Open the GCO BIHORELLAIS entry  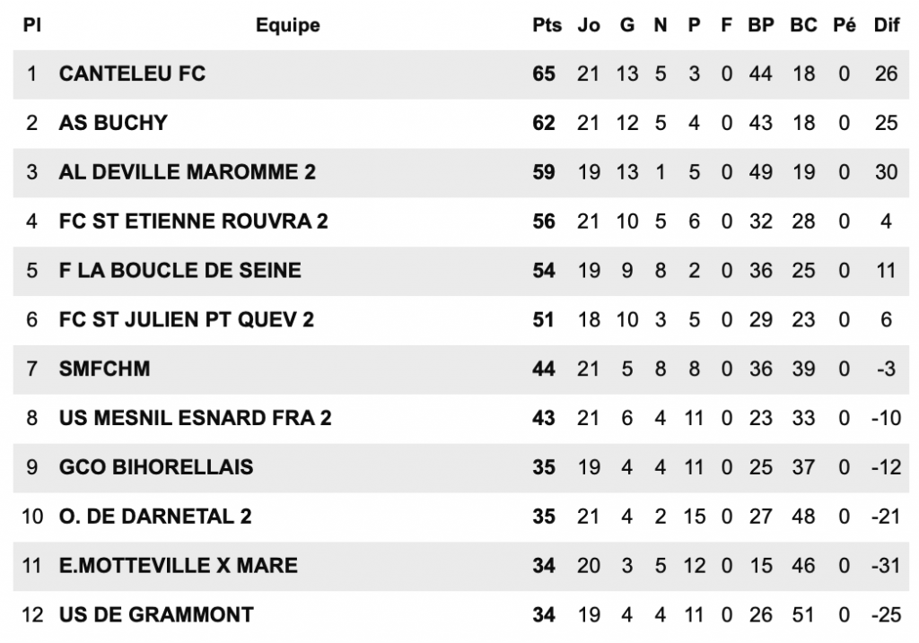point(156,467)
